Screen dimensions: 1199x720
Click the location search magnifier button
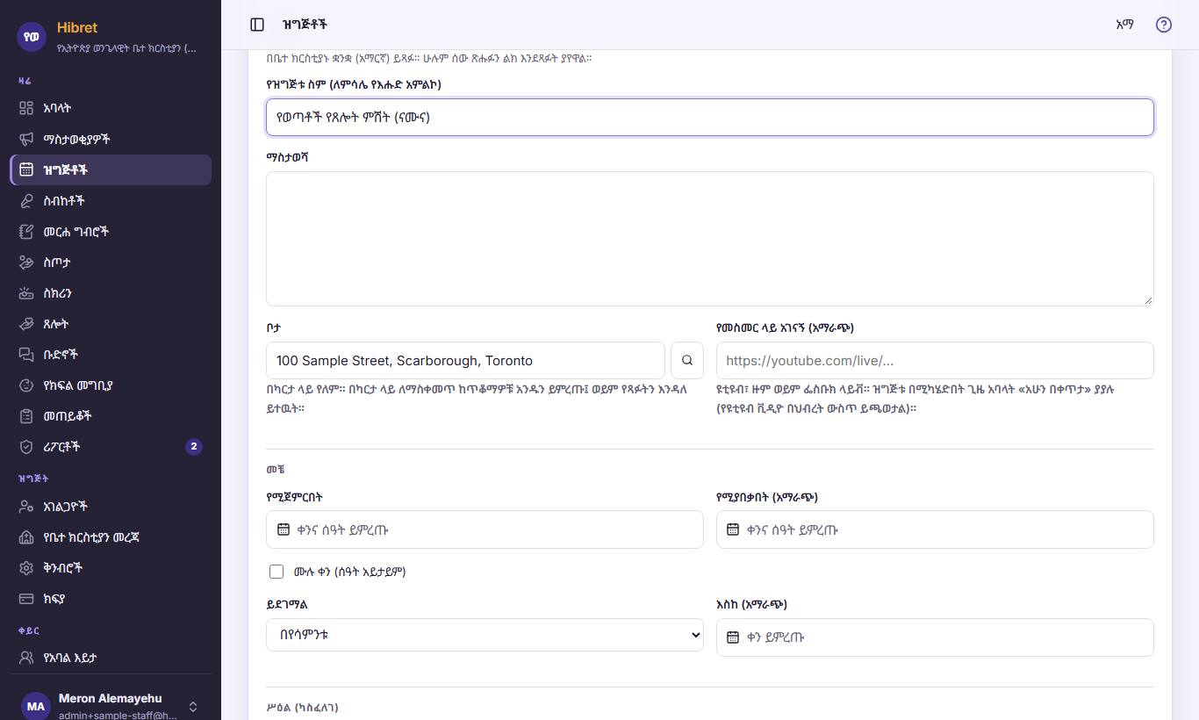tap(687, 360)
